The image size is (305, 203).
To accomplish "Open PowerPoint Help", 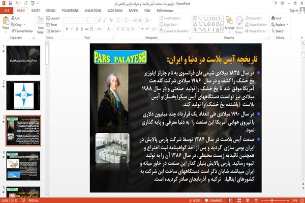I will point(276,4).
